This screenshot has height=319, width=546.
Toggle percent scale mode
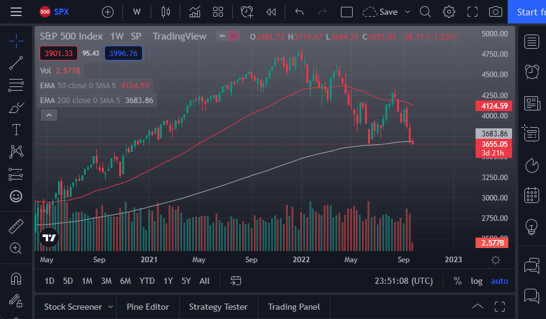coord(457,281)
